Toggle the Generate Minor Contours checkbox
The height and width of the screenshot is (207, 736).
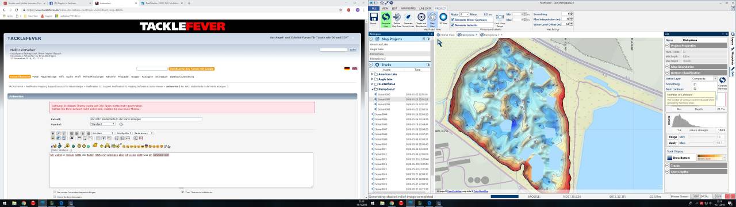453,20
